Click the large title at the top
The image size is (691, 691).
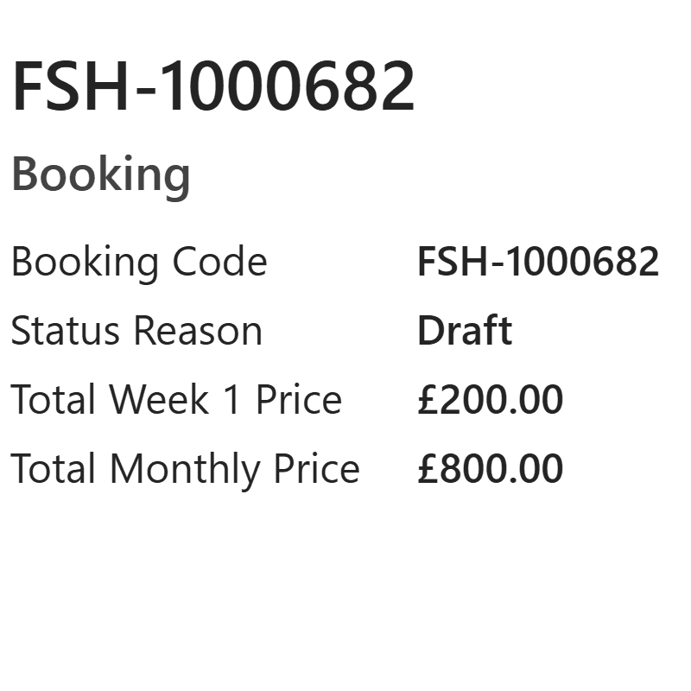tap(212, 86)
